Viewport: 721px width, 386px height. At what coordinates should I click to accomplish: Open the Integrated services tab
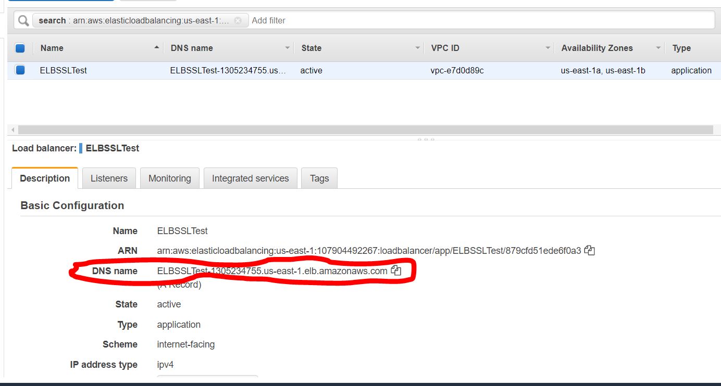pos(250,178)
